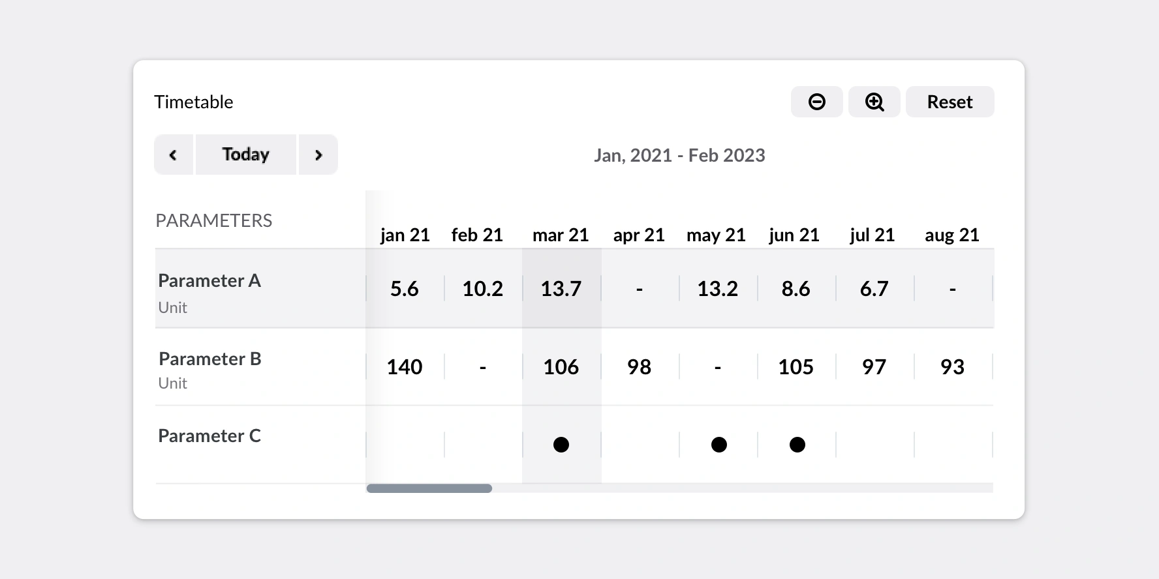
Task: Click the Timetable title
Action: point(193,102)
